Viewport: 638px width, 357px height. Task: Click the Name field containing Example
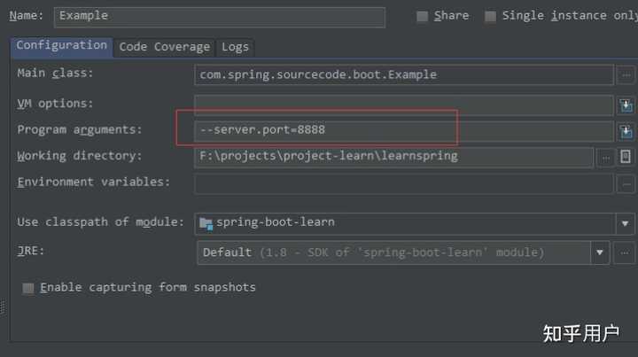[219, 16]
